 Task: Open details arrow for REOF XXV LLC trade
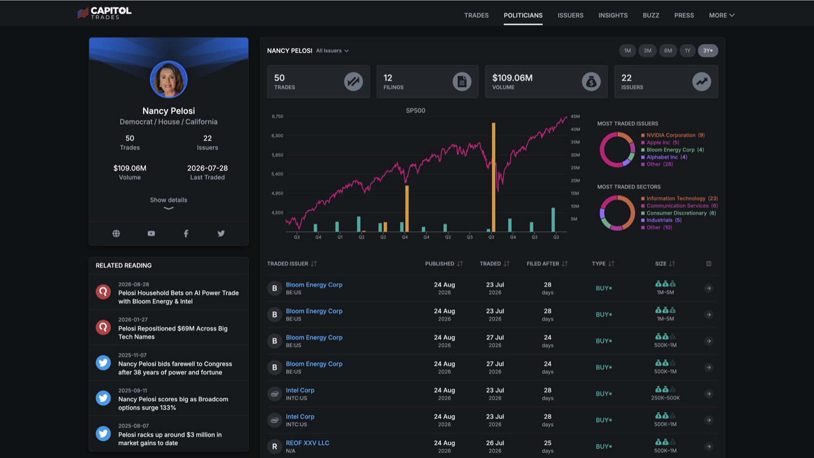(709, 446)
